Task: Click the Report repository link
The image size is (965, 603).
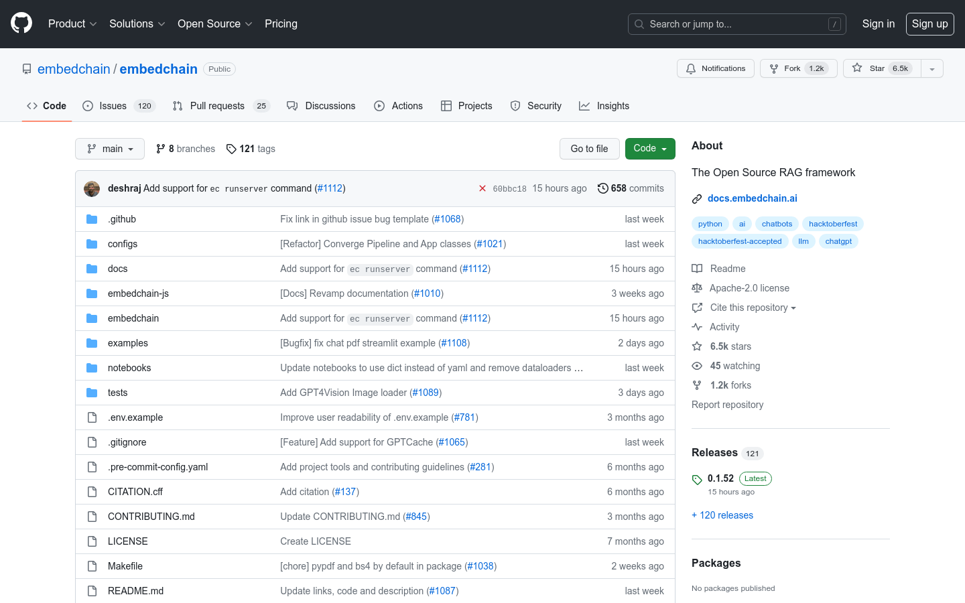Action: (727, 405)
